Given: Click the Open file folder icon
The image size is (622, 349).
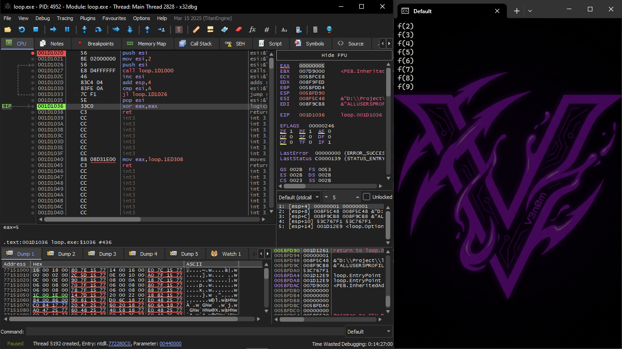Looking at the screenshot, I should click(8, 30).
